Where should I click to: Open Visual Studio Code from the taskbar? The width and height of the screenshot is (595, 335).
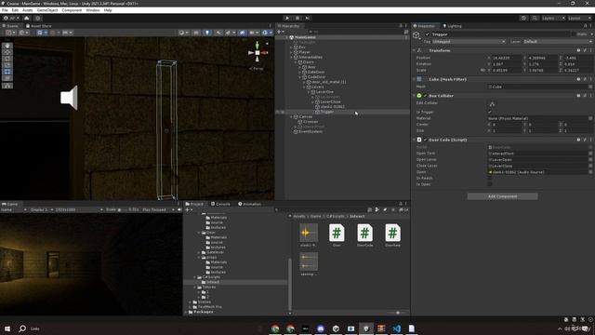(x=397, y=328)
